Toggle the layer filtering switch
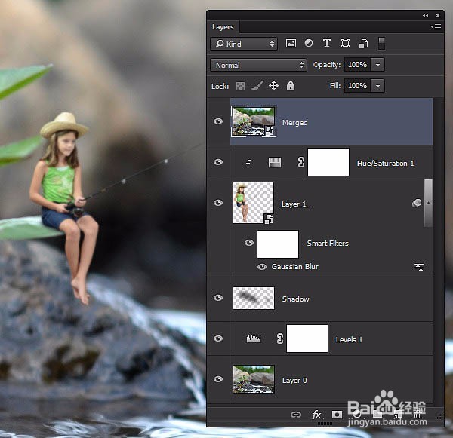The height and width of the screenshot is (438, 453). (381, 44)
